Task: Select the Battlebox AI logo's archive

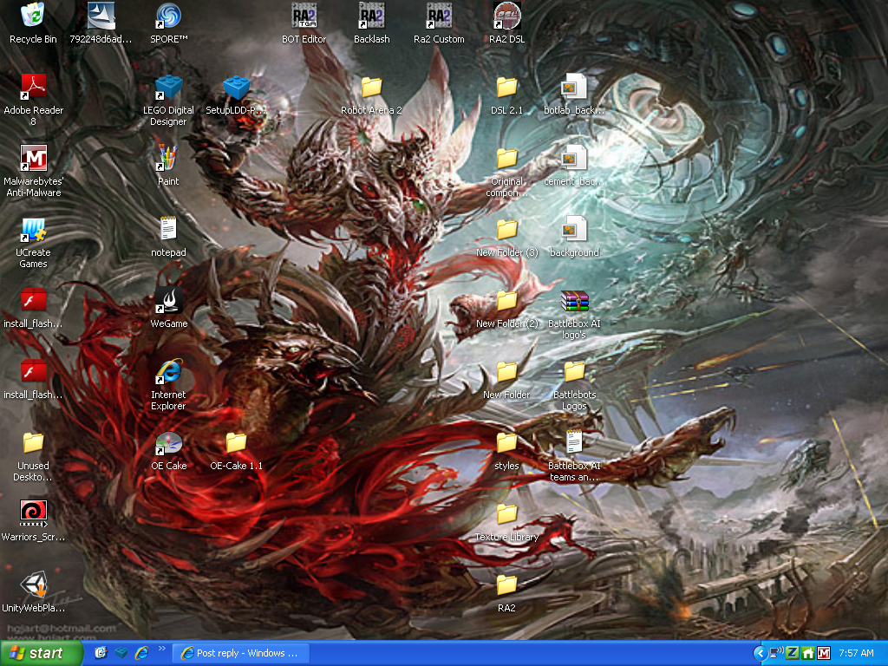Action: 574,300
